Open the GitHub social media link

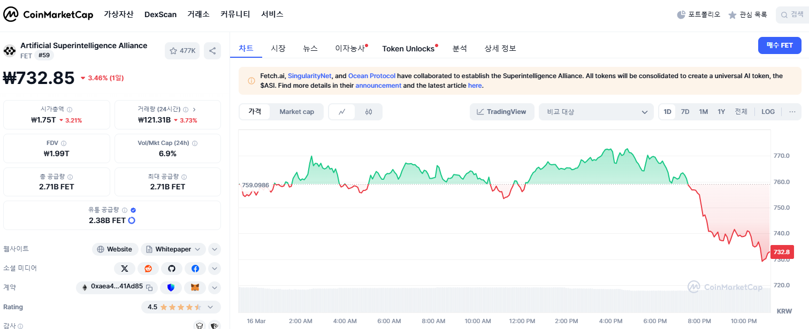(172, 269)
